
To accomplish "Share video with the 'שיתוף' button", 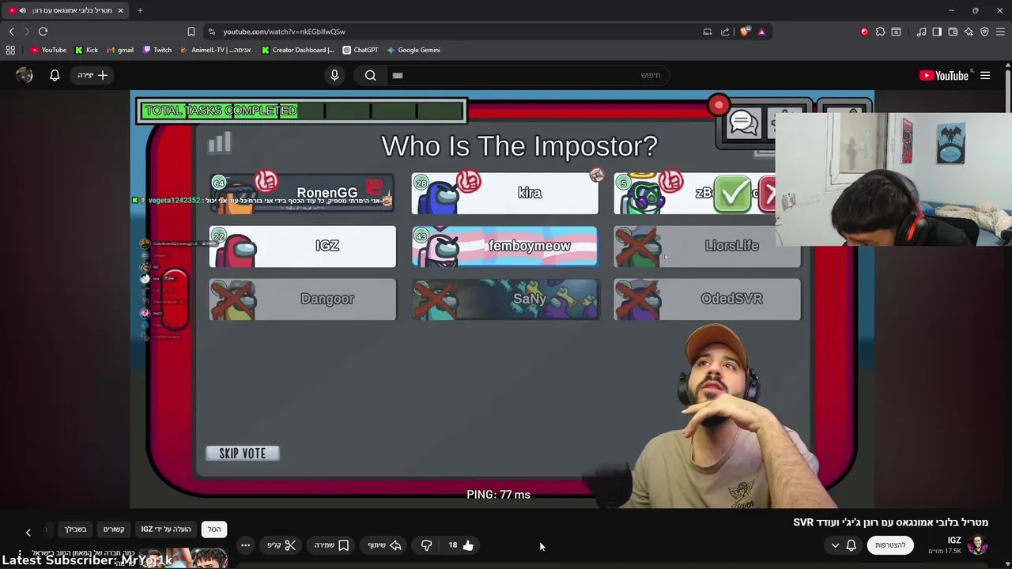I will pyautogui.click(x=384, y=545).
